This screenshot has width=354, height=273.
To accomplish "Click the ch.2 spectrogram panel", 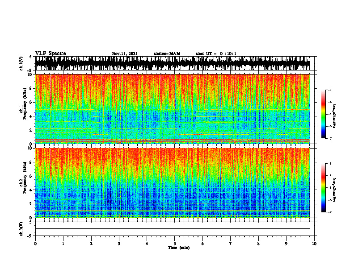I will [173, 183].
